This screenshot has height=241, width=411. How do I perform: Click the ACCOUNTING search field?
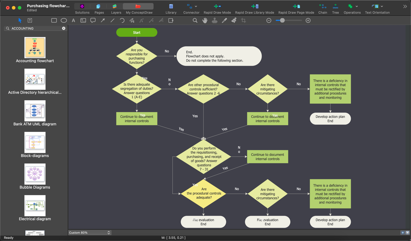pyautogui.click(x=36, y=28)
